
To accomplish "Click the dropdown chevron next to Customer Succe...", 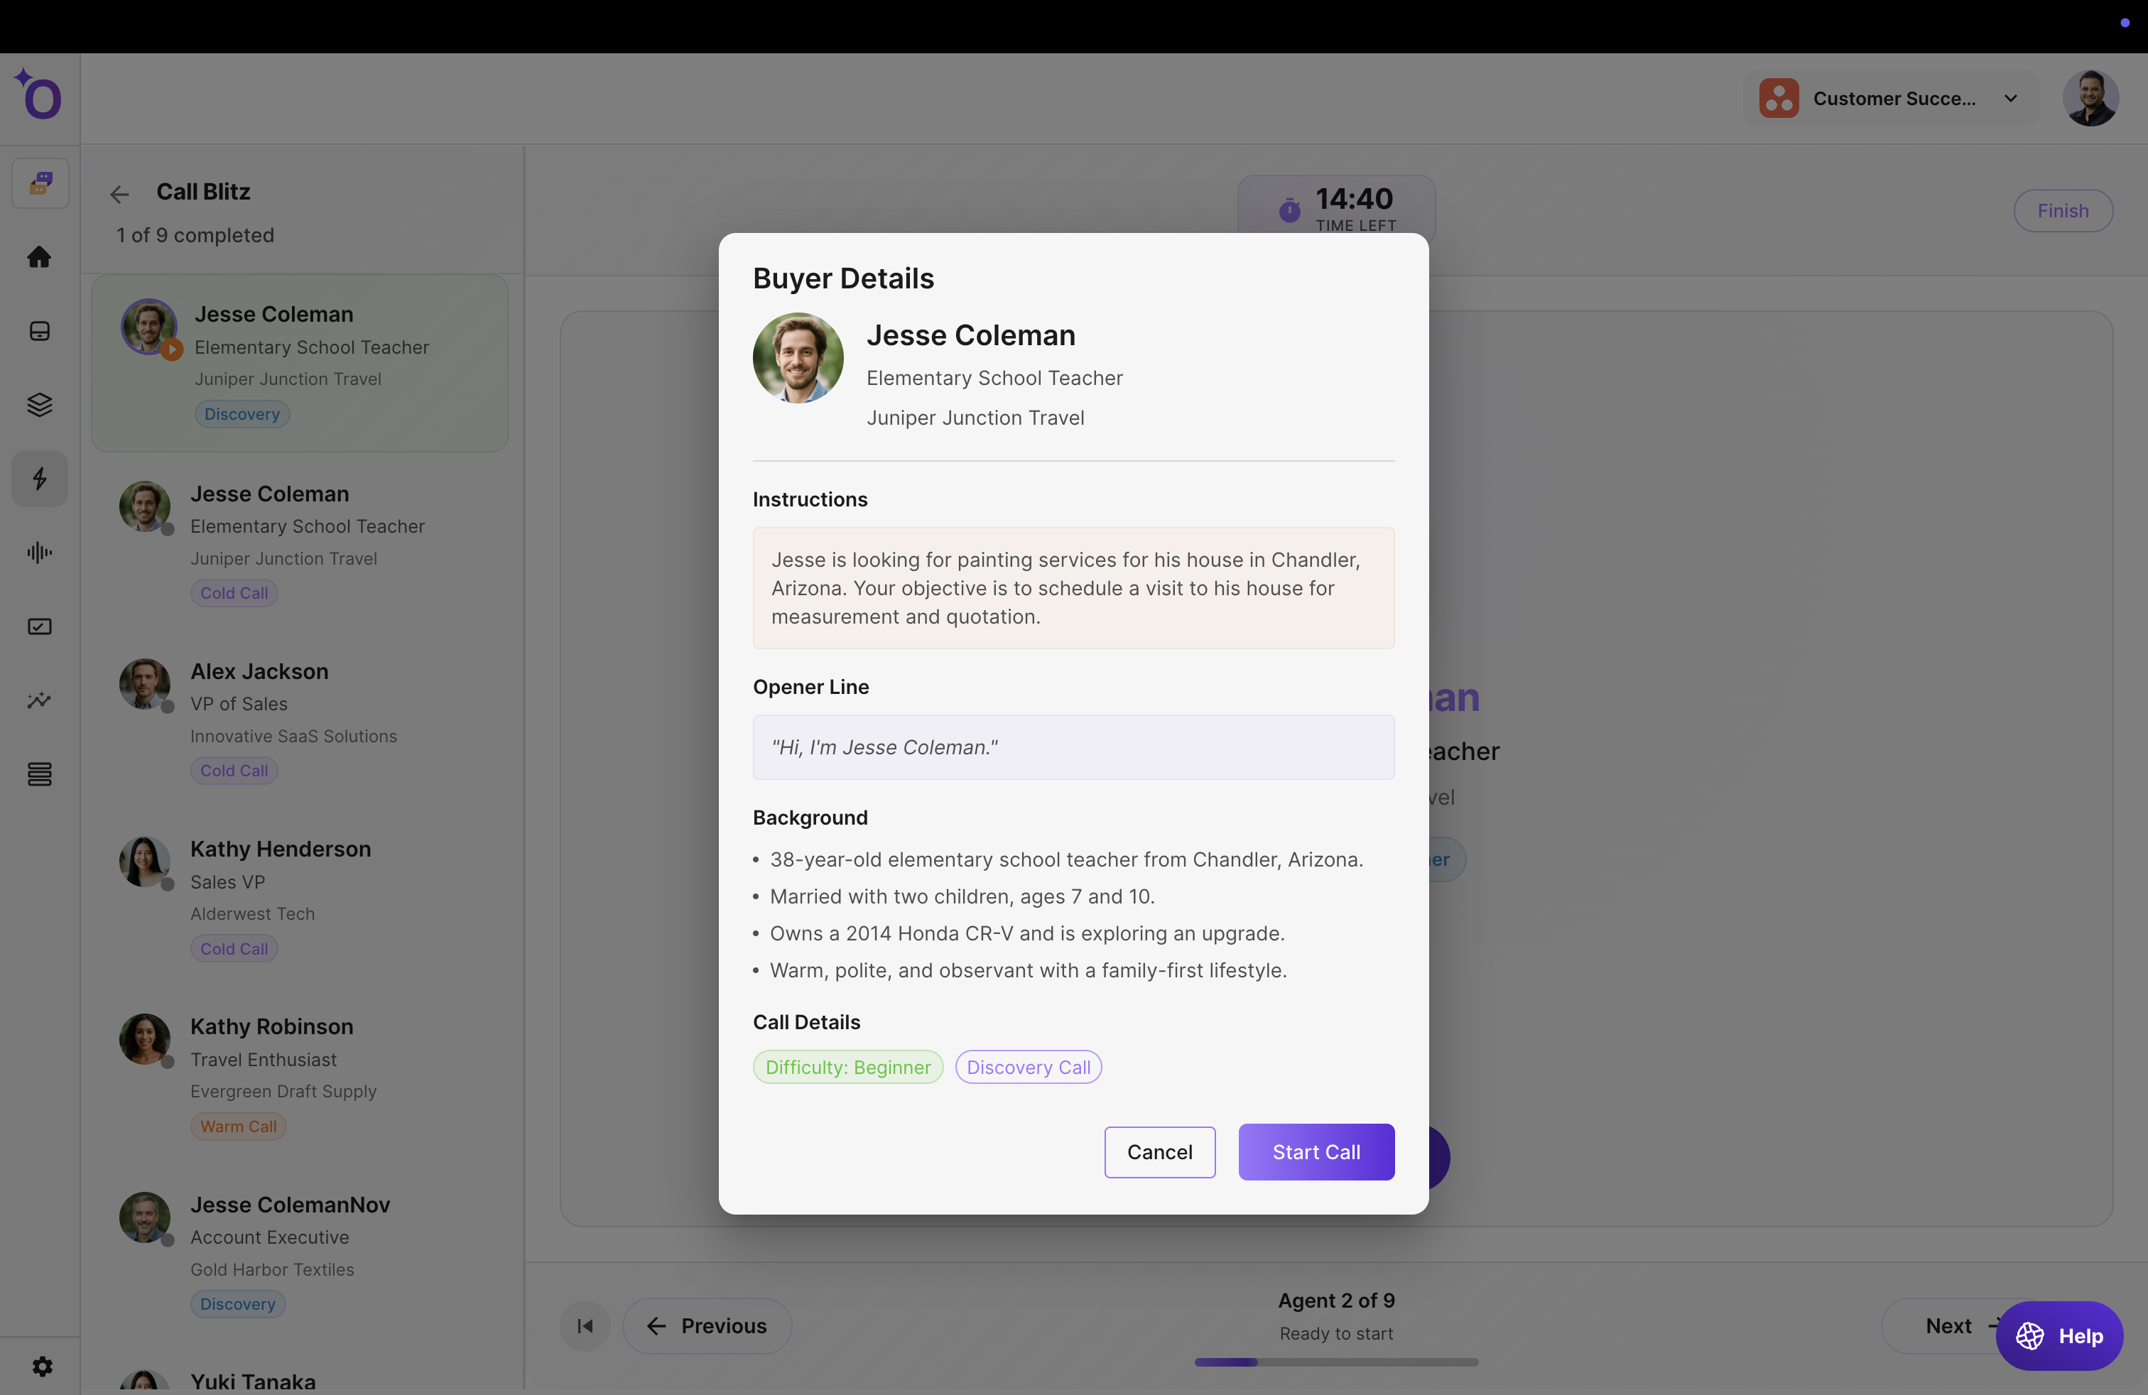I will click(x=2011, y=98).
